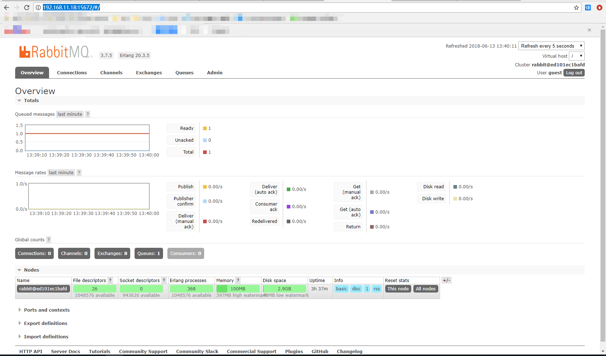Reset stats for This node

point(398,289)
